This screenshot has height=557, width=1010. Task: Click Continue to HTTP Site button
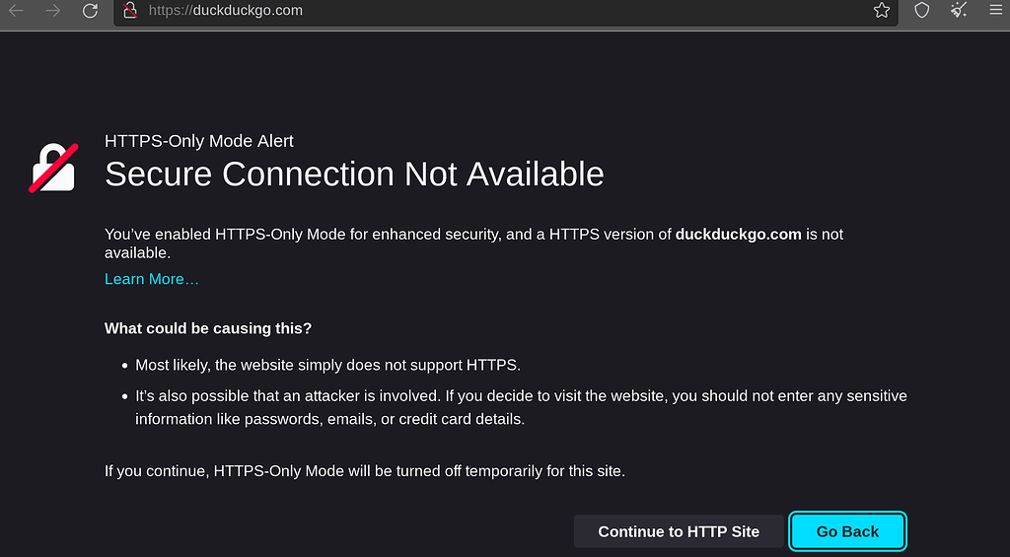pos(679,531)
